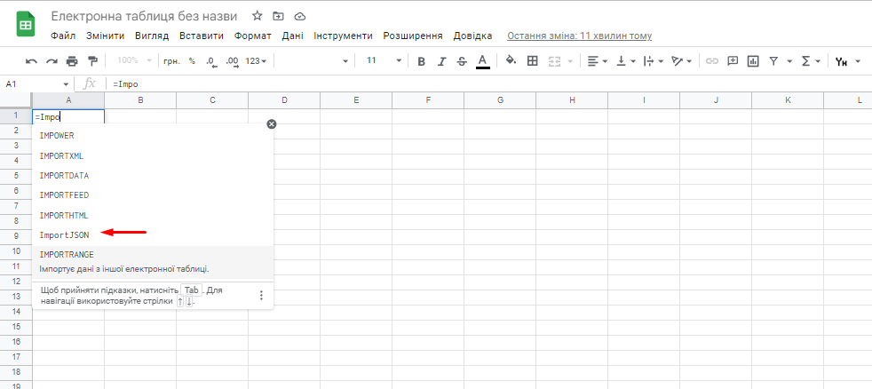Screen dimensions: 872x389
Task: Expand the 123 number format dropdown
Action: (x=256, y=61)
